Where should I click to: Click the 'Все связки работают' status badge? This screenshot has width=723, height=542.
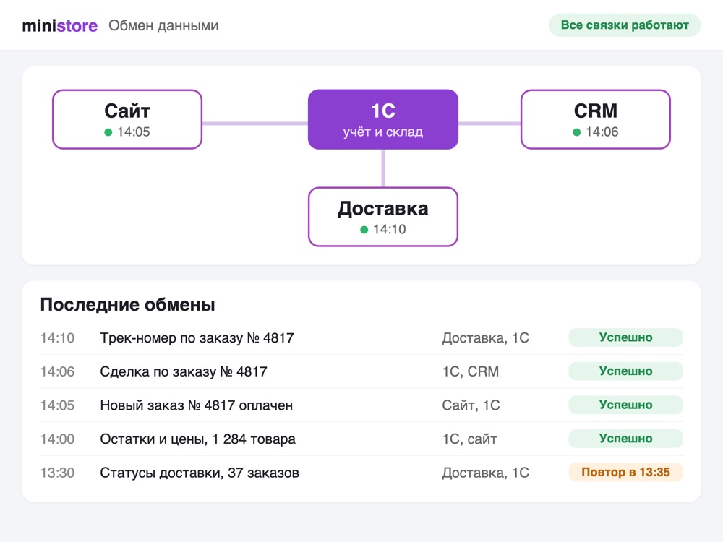[x=625, y=25]
